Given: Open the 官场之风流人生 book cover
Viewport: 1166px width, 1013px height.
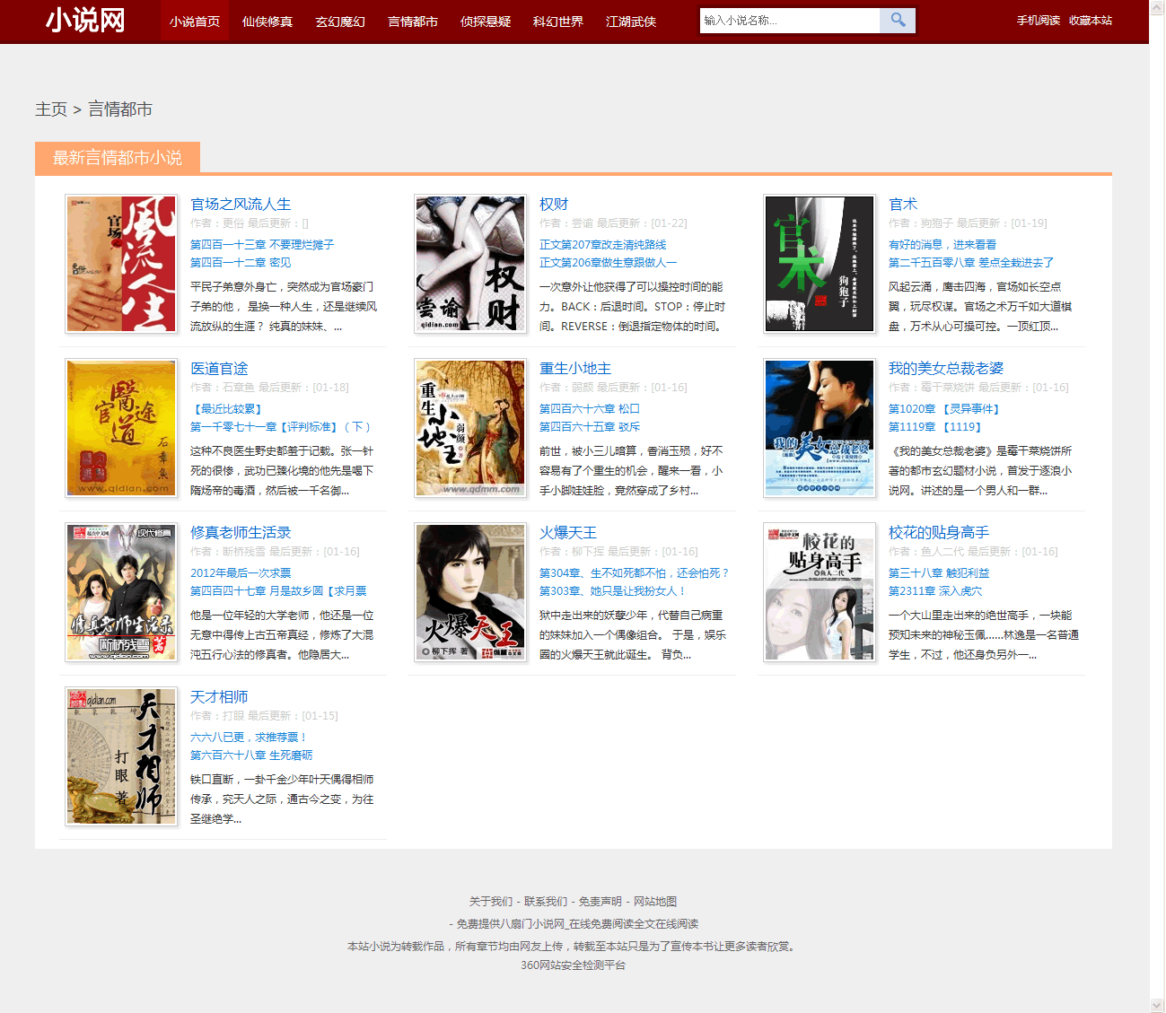Looking at the screenshot, I should coord(121,264).
